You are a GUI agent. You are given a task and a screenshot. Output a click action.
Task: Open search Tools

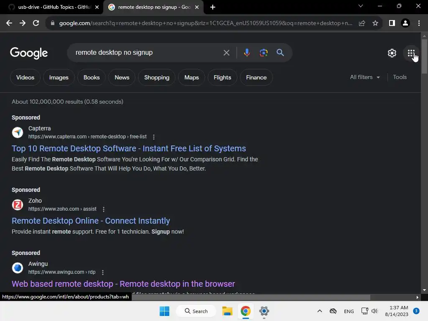coord(400,77)
